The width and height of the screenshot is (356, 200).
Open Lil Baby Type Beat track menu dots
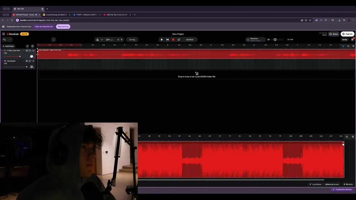[24, 51]
